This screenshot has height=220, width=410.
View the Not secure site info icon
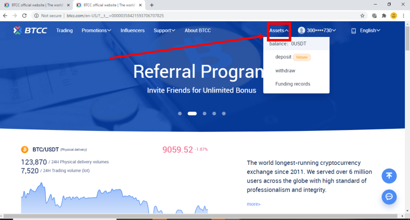pyautogui.click(x=37, y=16)
